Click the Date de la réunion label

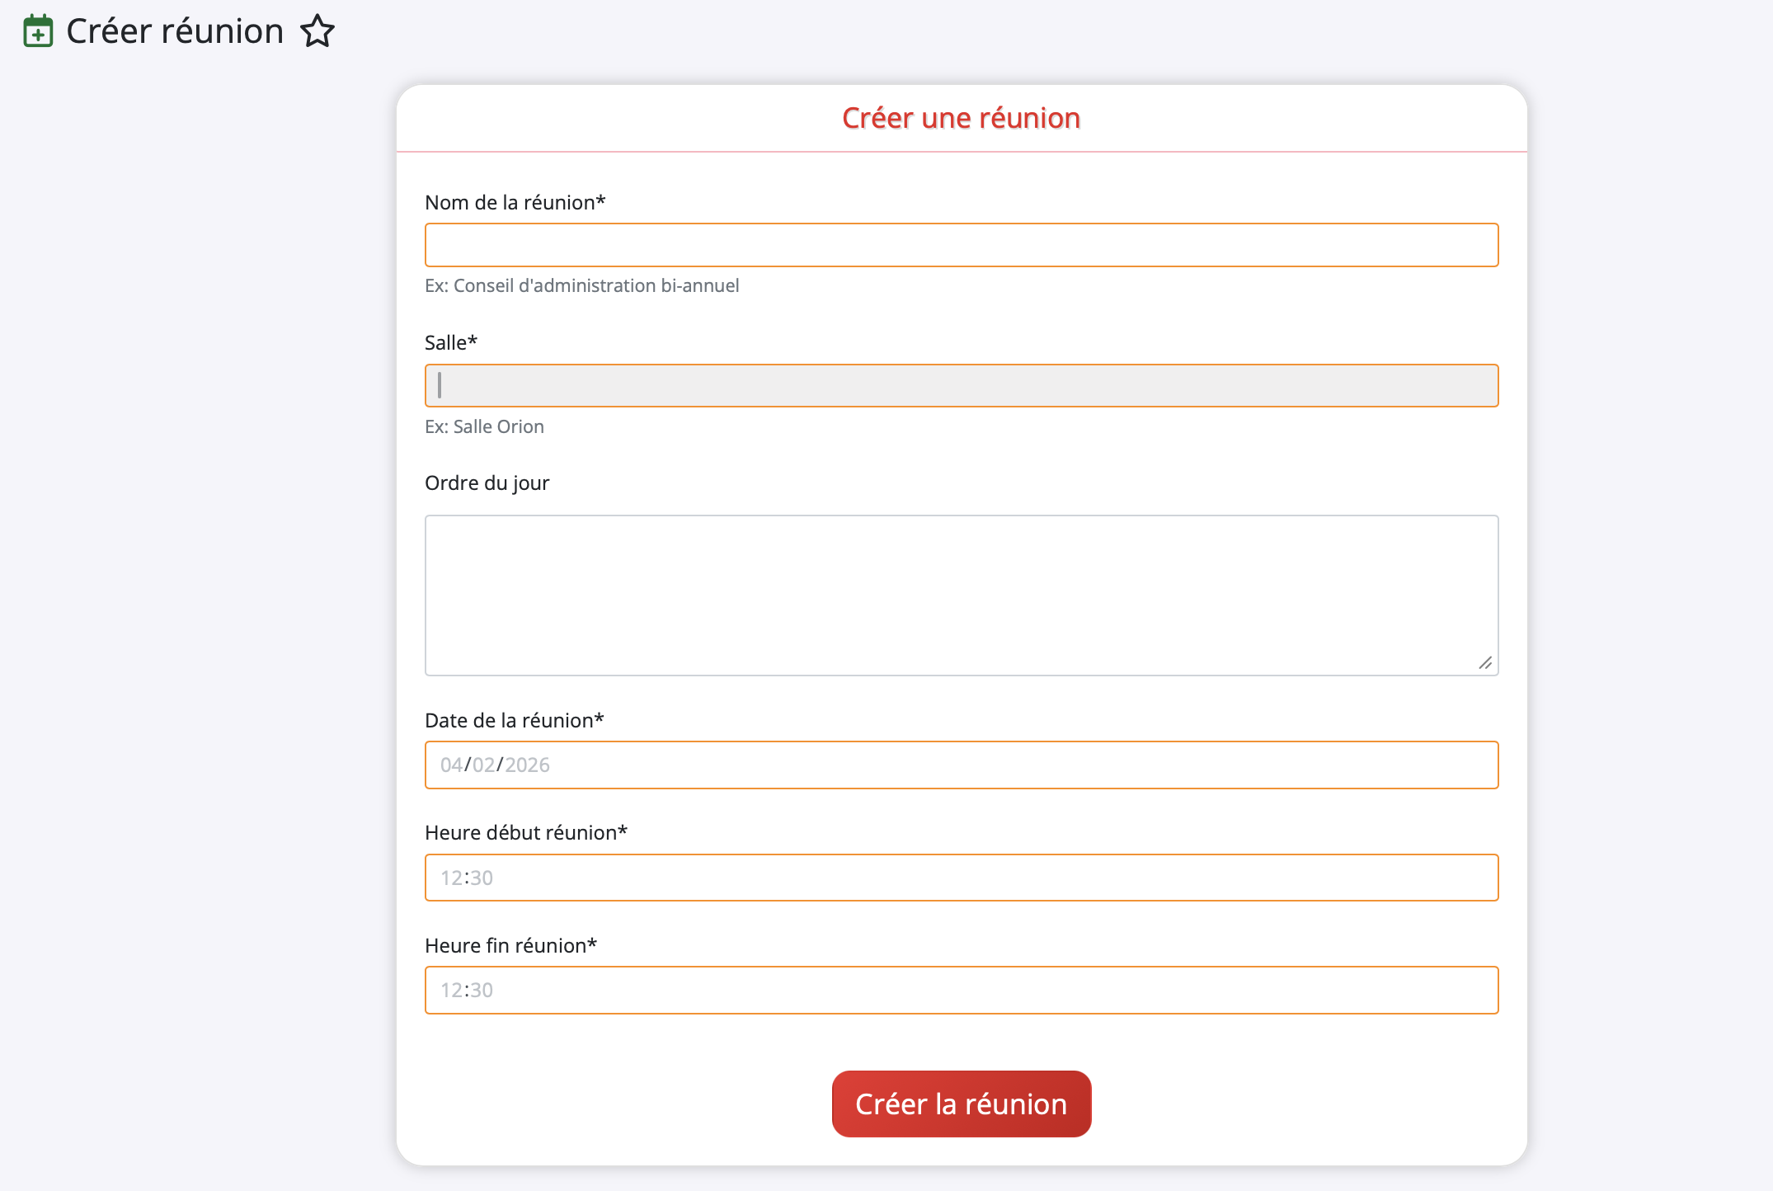pos(514,721)
